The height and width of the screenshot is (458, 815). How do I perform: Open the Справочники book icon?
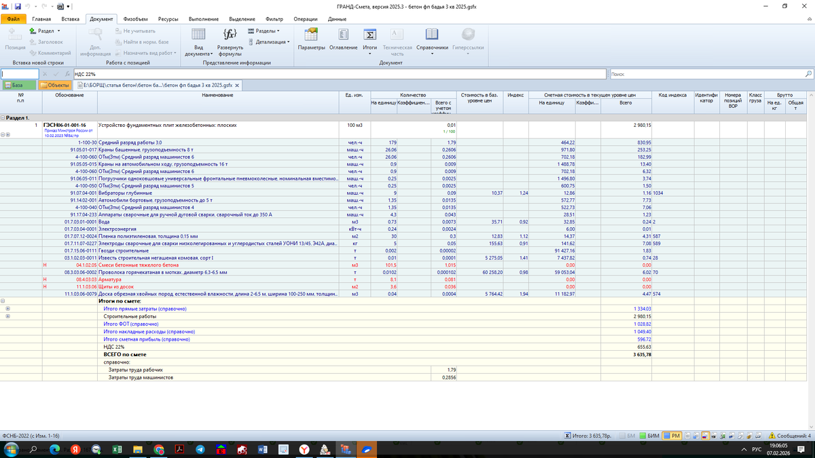click(x=432, y=35)
